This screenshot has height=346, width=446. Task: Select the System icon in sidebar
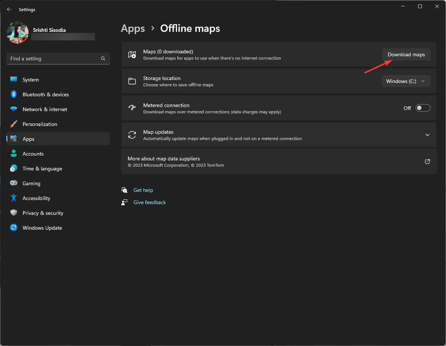point(14,79)
